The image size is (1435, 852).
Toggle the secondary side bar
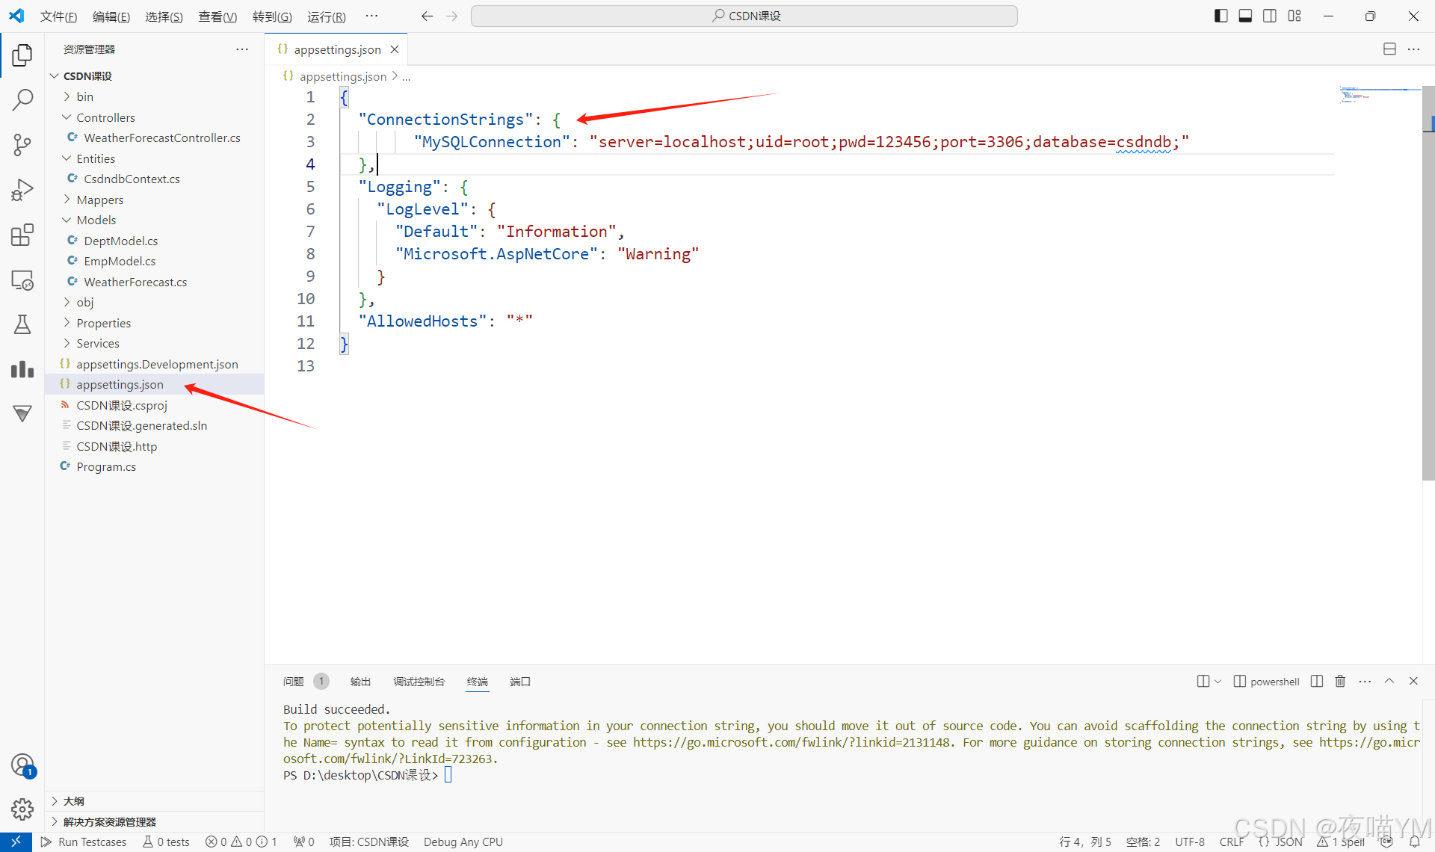[1270, 16]
